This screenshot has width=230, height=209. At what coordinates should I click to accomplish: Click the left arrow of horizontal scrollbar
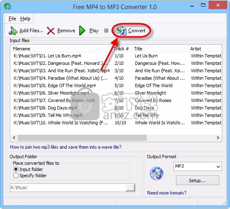click(x=14, y=138)
